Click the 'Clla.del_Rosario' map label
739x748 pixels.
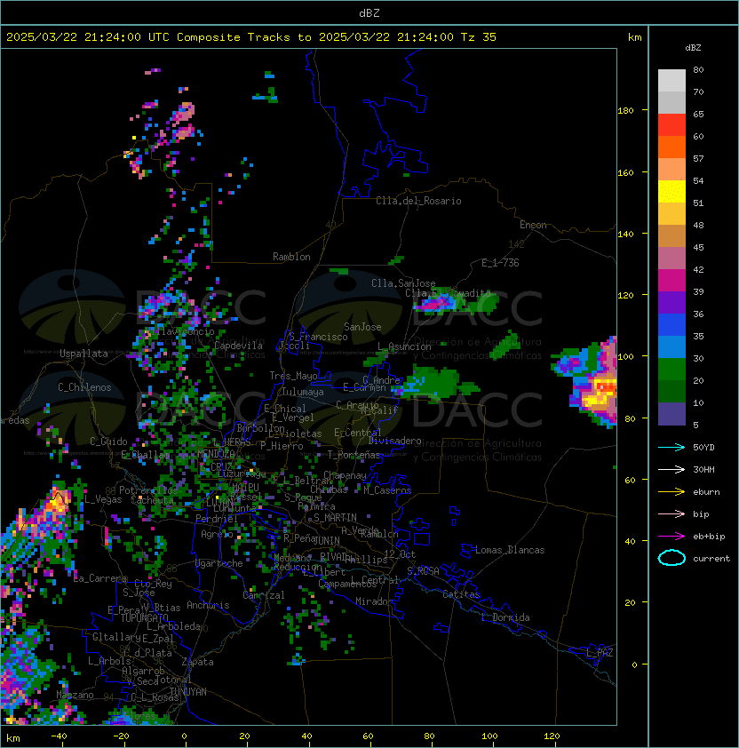(418, 201)
